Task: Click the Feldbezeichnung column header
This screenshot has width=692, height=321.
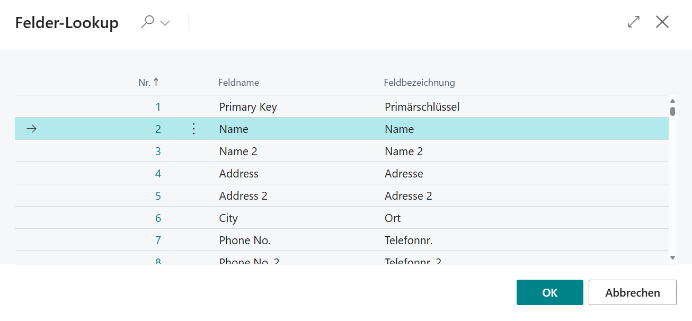Action: pos(419,82)
